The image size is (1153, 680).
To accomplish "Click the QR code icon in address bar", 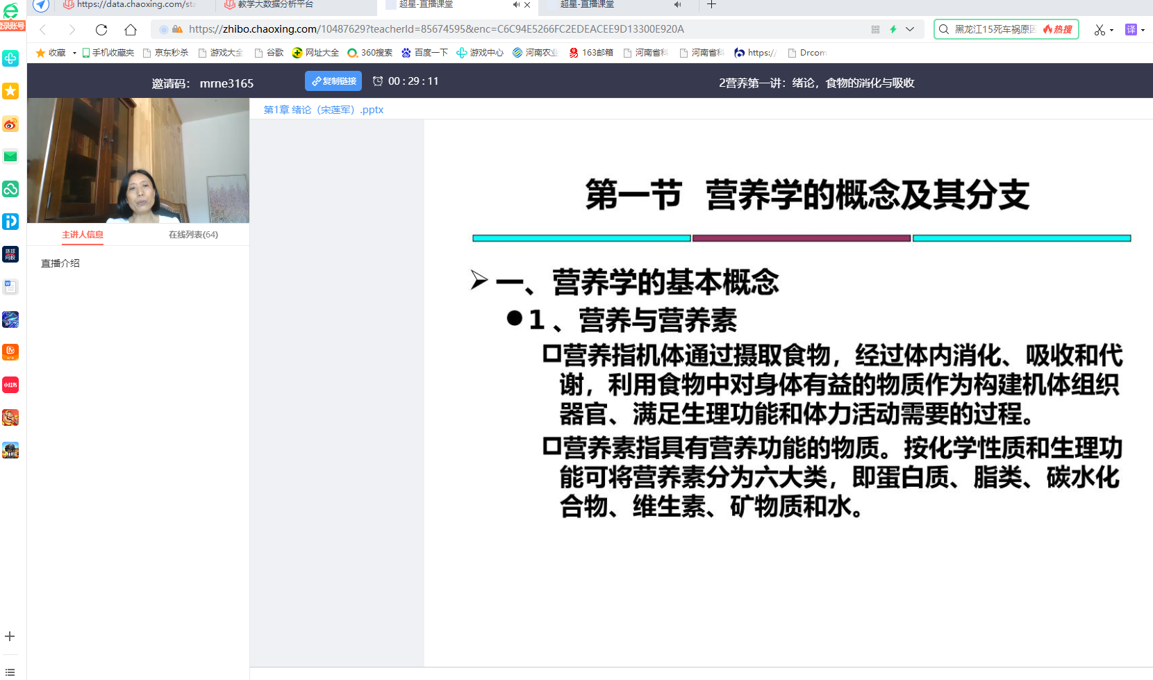I will (x=875, y=29).
